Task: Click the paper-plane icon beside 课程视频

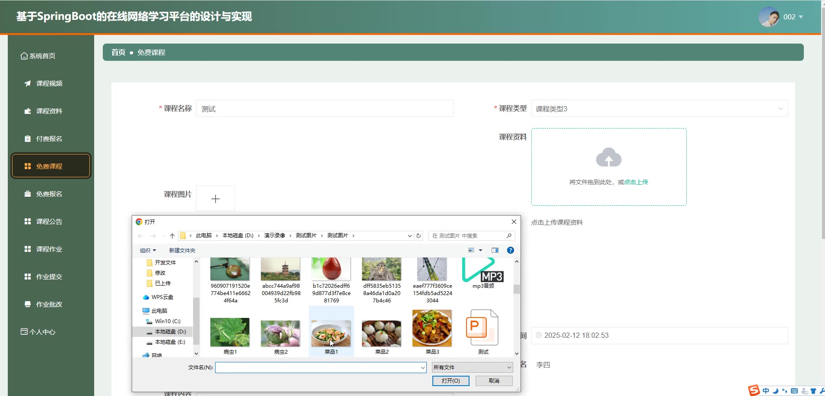Action: (x=28, y=83)
